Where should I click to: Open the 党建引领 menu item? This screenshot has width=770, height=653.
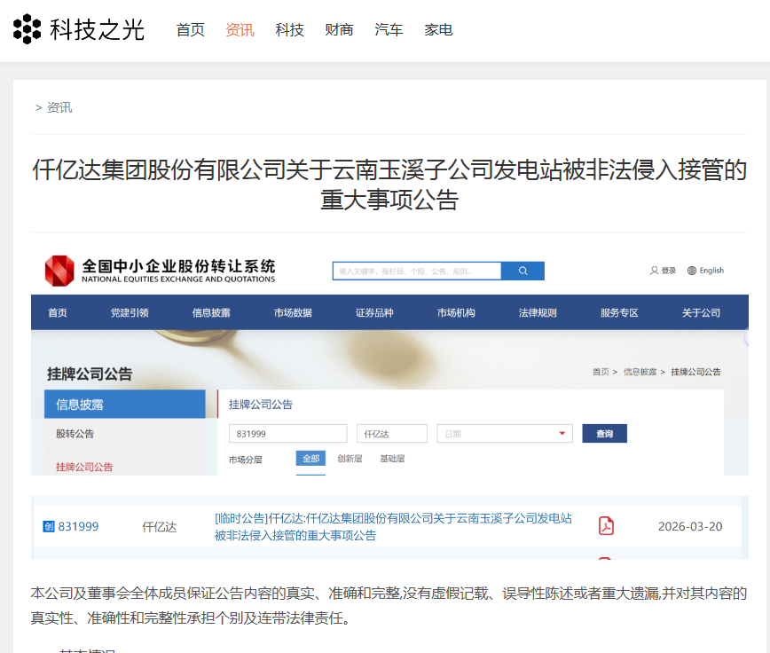(x=130, y=313)
